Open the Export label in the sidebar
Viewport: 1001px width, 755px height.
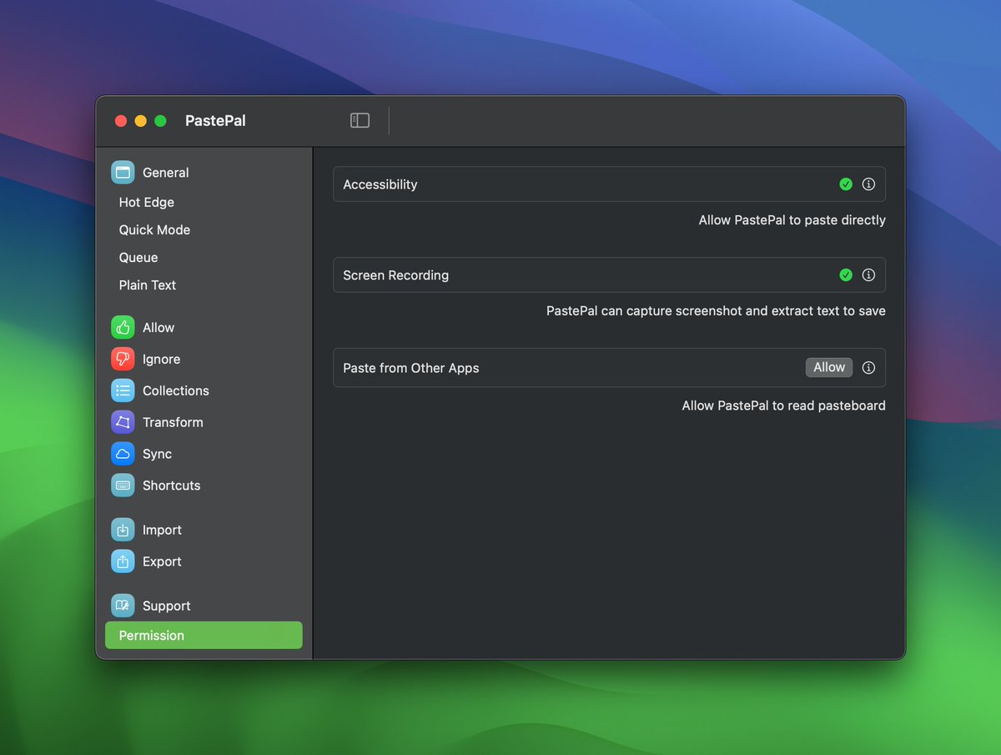162,561
